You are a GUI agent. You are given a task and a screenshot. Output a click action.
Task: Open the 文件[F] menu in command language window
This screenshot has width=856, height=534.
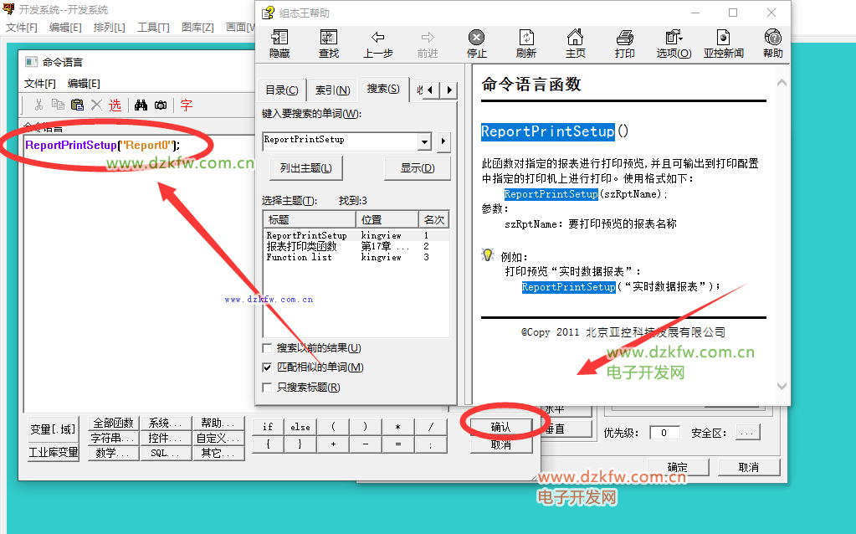(39, 84)
